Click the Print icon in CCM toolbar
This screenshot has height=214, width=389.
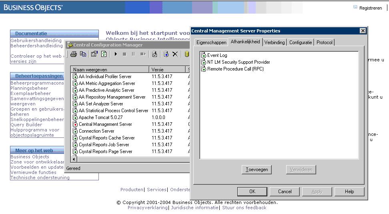pos(74,54)
